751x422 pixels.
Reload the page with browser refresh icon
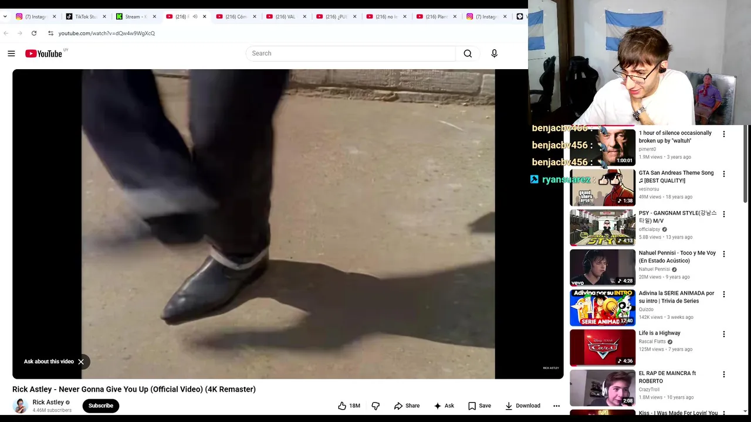(34, 33)
